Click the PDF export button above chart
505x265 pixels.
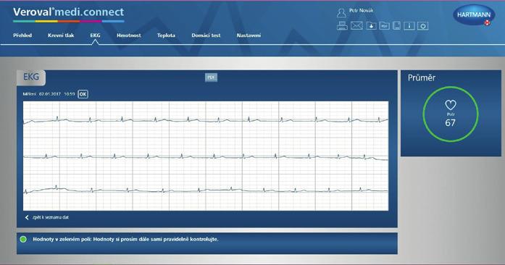(211, 77)
